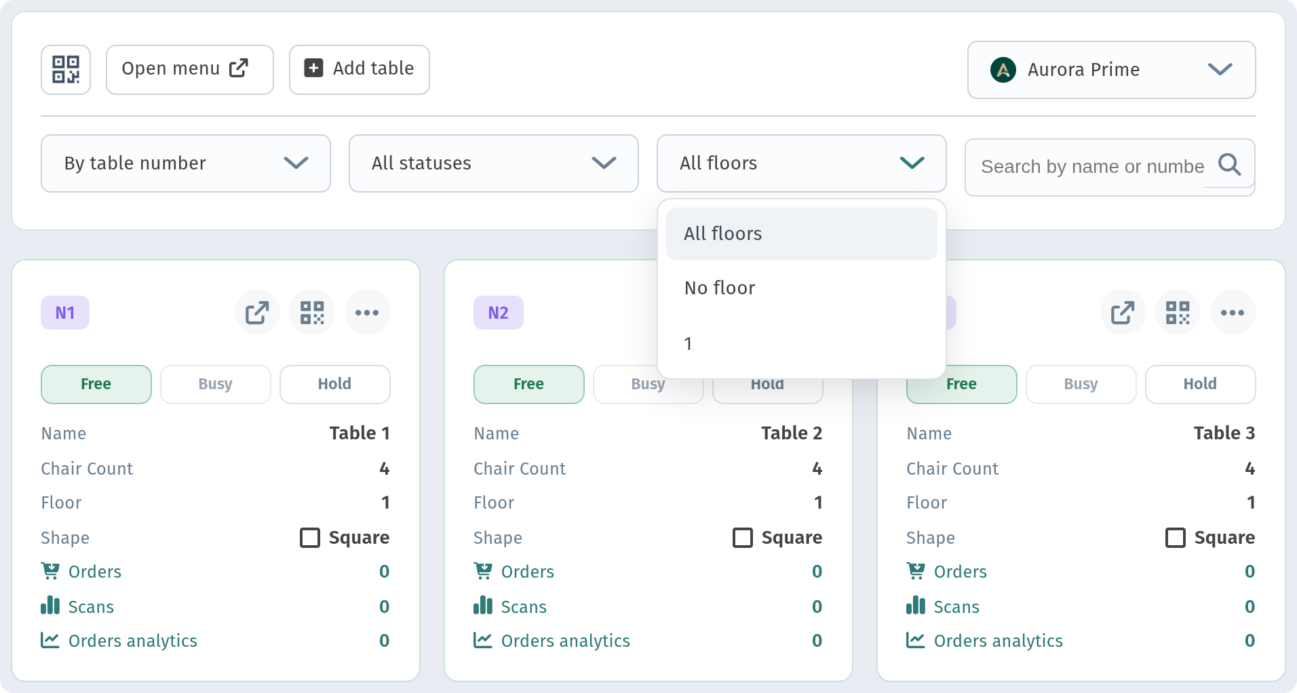Click the Aurora Prime avatar icon
The height and width of the screenshot is (693, 1297).
coord(1003,70)
